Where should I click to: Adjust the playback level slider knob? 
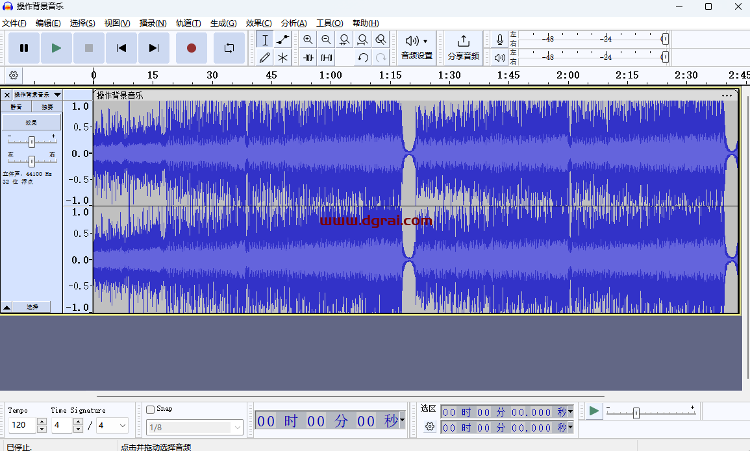pyautogui.click(x=665, y=57)
